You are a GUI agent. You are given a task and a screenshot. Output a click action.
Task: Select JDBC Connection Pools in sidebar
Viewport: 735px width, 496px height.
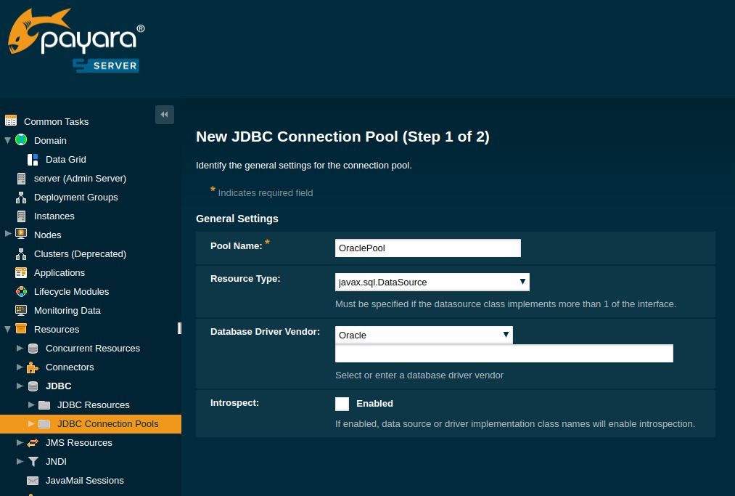click(107, 423)
